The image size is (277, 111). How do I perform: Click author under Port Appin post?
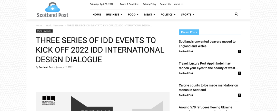pyautogui.click(x=186, y=73)
